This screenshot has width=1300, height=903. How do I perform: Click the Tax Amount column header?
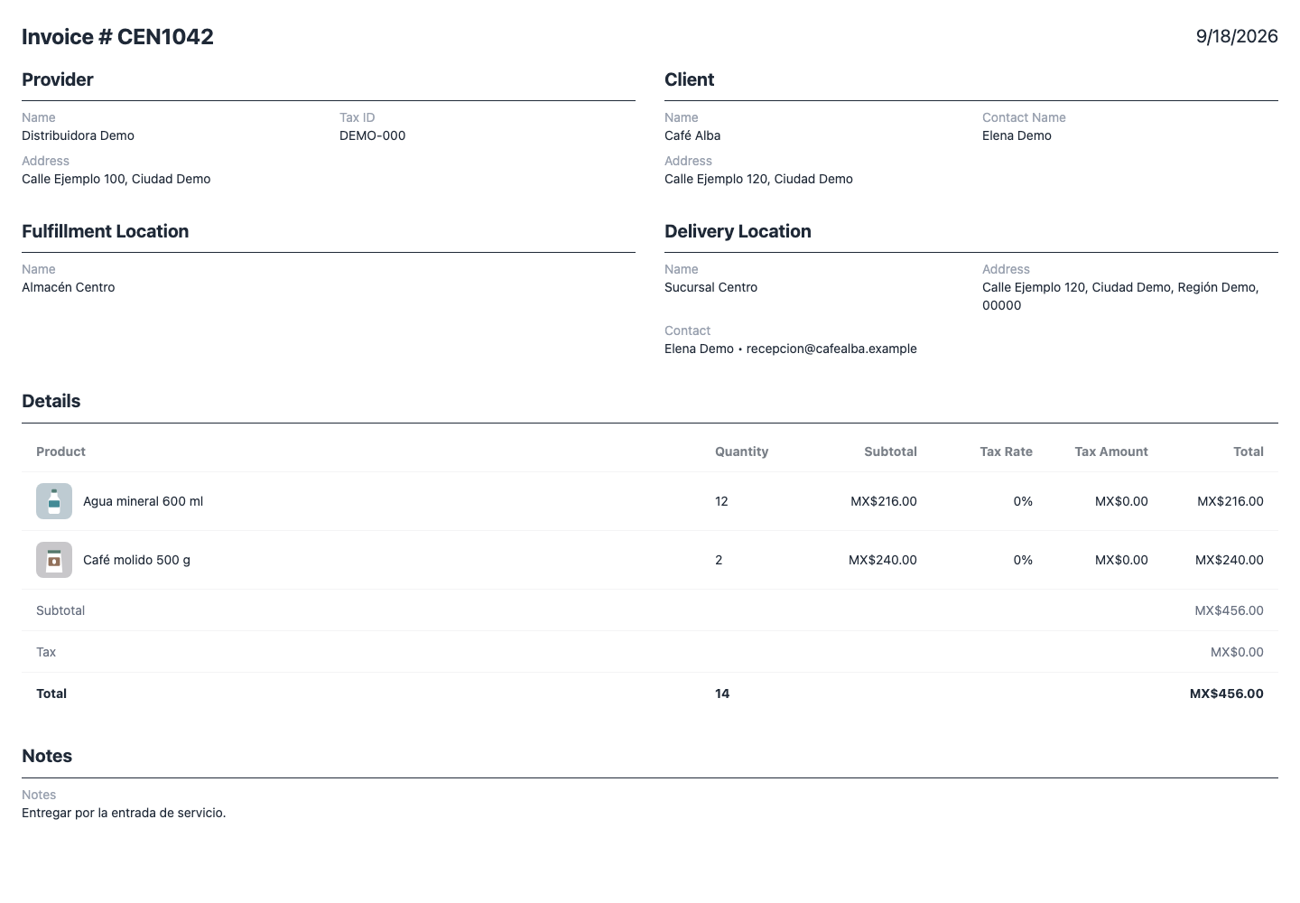click(1111, 451)
